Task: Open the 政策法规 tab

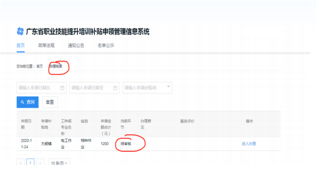Action: (x=46, y=45)
